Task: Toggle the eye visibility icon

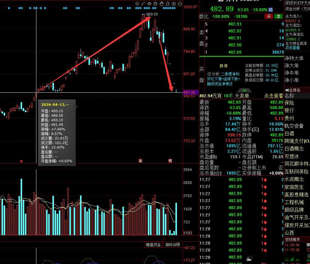Action: pyautogui.click(x=149, y=4)
